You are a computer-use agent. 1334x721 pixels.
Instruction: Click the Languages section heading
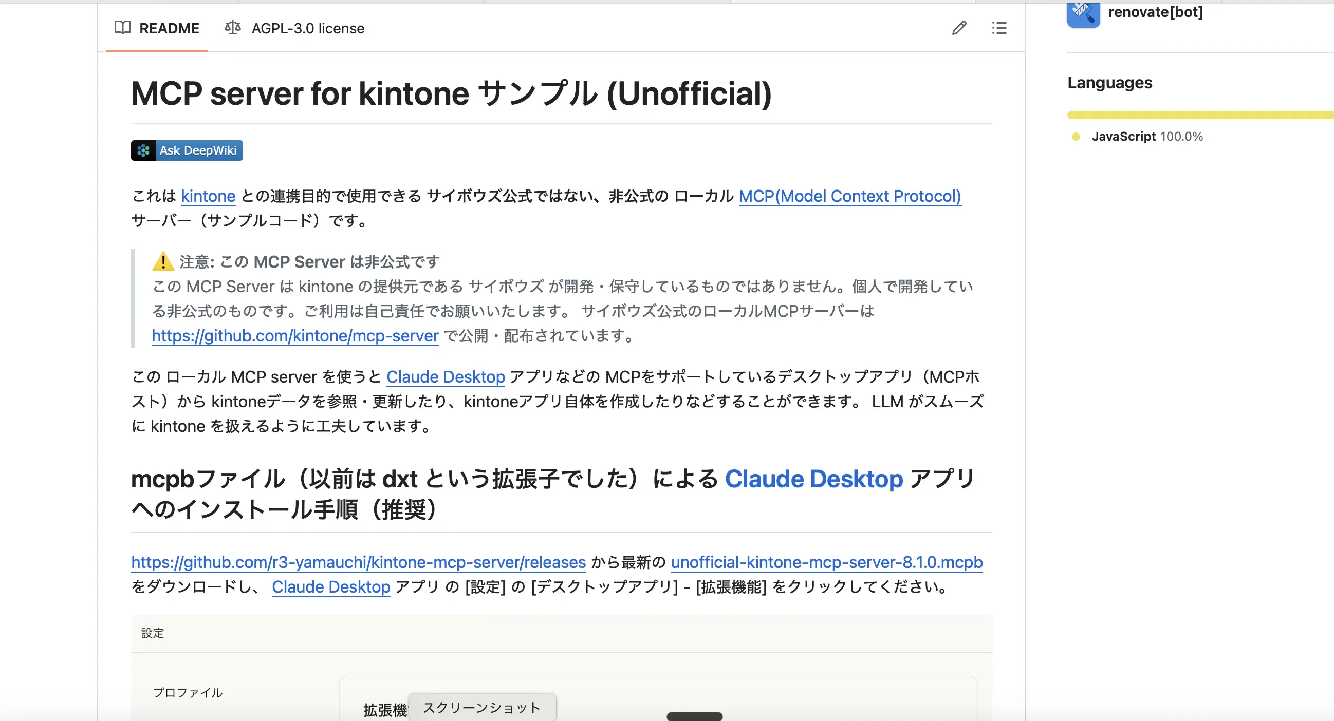[x=1110, y=83]
